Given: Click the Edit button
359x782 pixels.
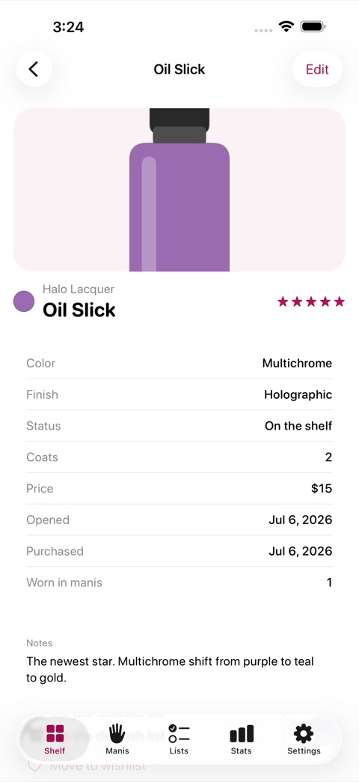Looking at the screenshot, I should [317, 69].
